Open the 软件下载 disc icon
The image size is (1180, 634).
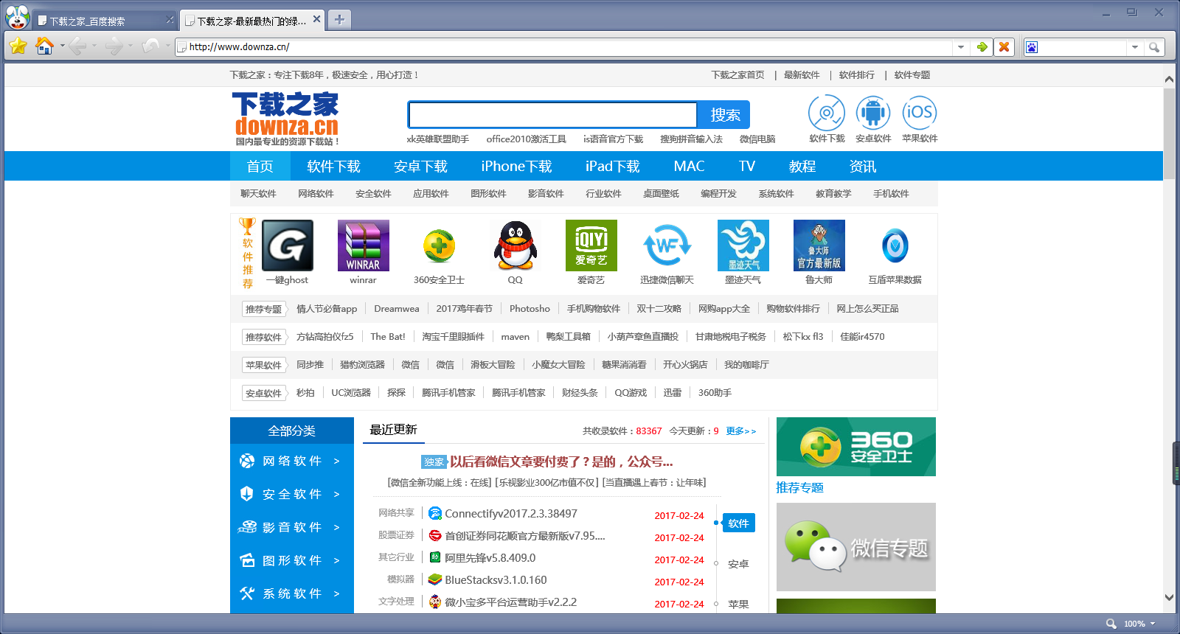tap(827, 113)
